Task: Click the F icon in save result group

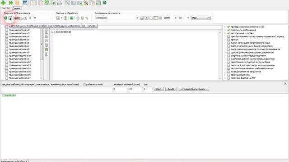Action: pyautogui.click(x=146, y=18)
